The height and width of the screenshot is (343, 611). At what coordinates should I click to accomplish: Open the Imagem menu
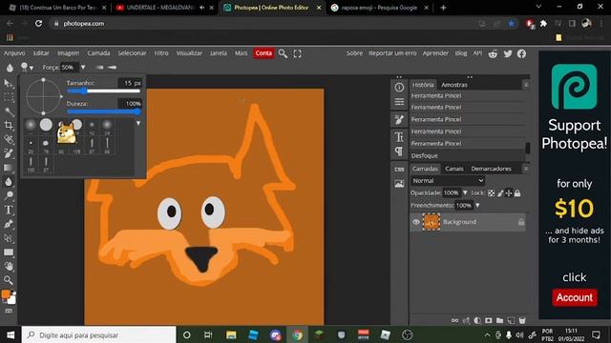click(x=68, y=53)
